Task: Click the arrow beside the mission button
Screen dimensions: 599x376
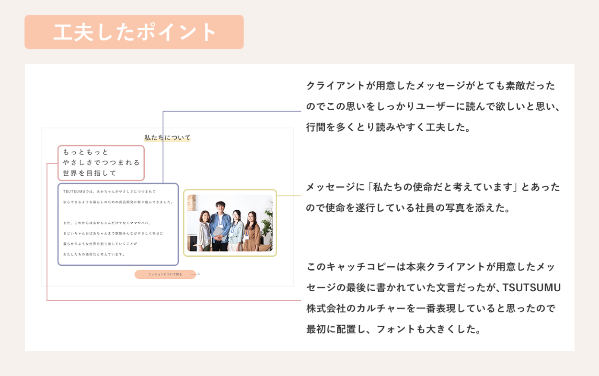Action: coord(196,274)
